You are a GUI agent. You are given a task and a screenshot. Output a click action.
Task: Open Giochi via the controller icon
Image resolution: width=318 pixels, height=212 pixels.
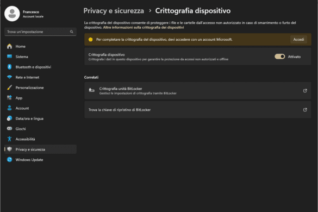click(10, 129)
